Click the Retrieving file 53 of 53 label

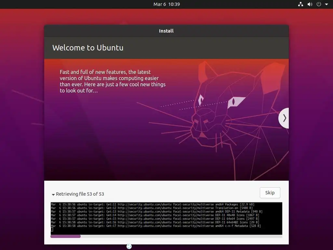click(x=80, y=194)
